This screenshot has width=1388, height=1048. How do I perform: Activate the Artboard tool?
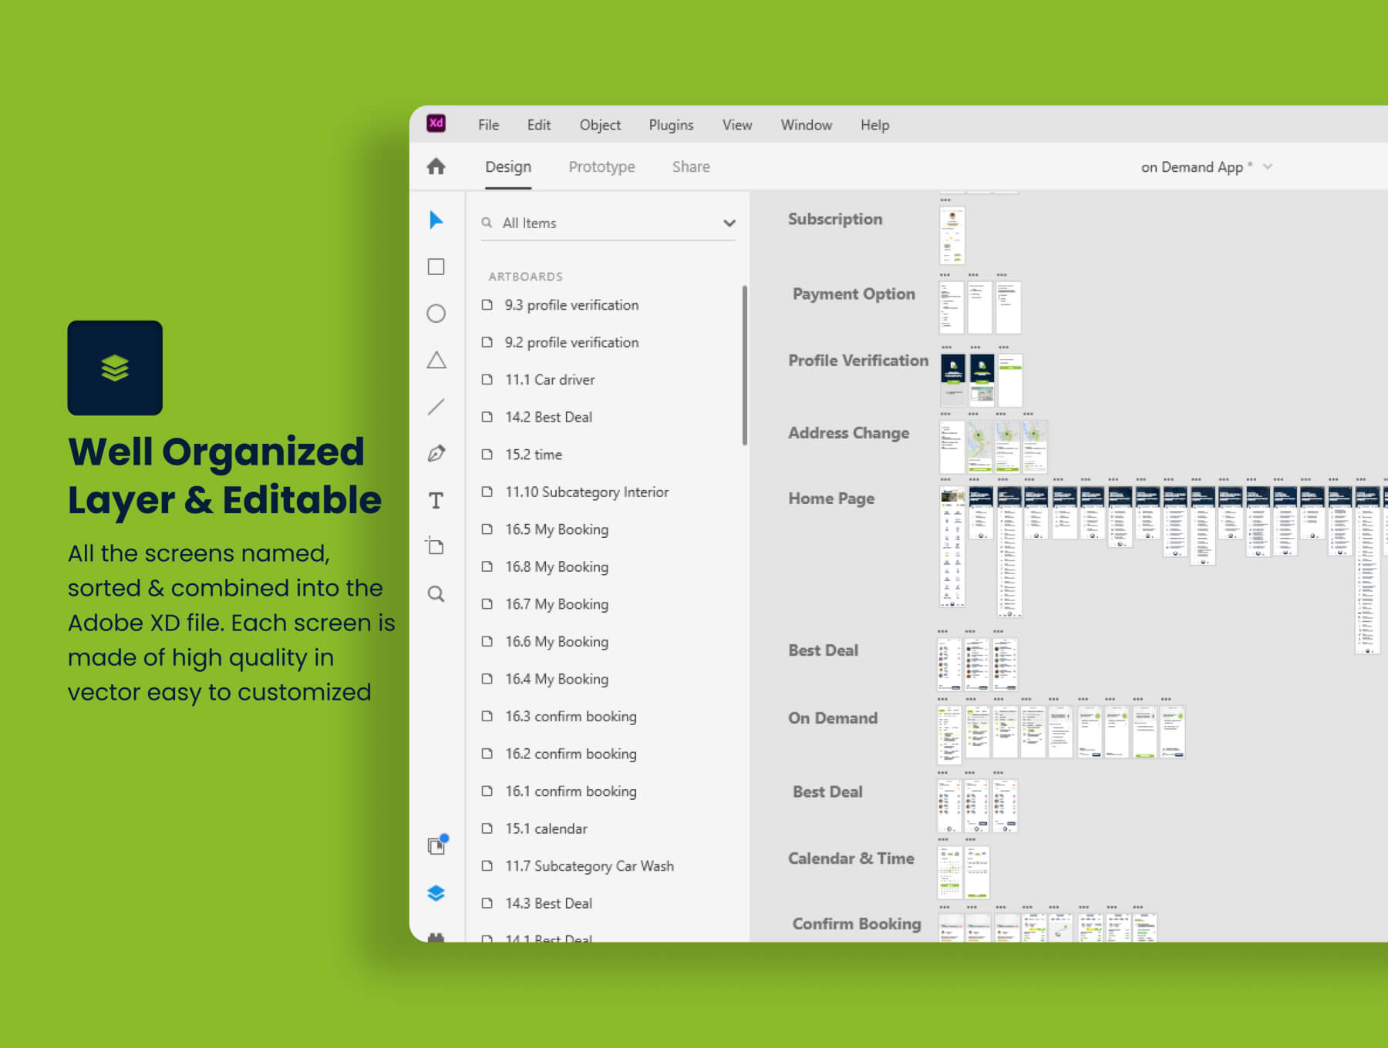[x=435, y=546]
